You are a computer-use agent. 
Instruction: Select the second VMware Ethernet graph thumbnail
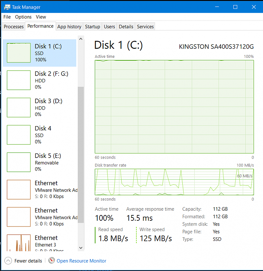coord(19,217)
